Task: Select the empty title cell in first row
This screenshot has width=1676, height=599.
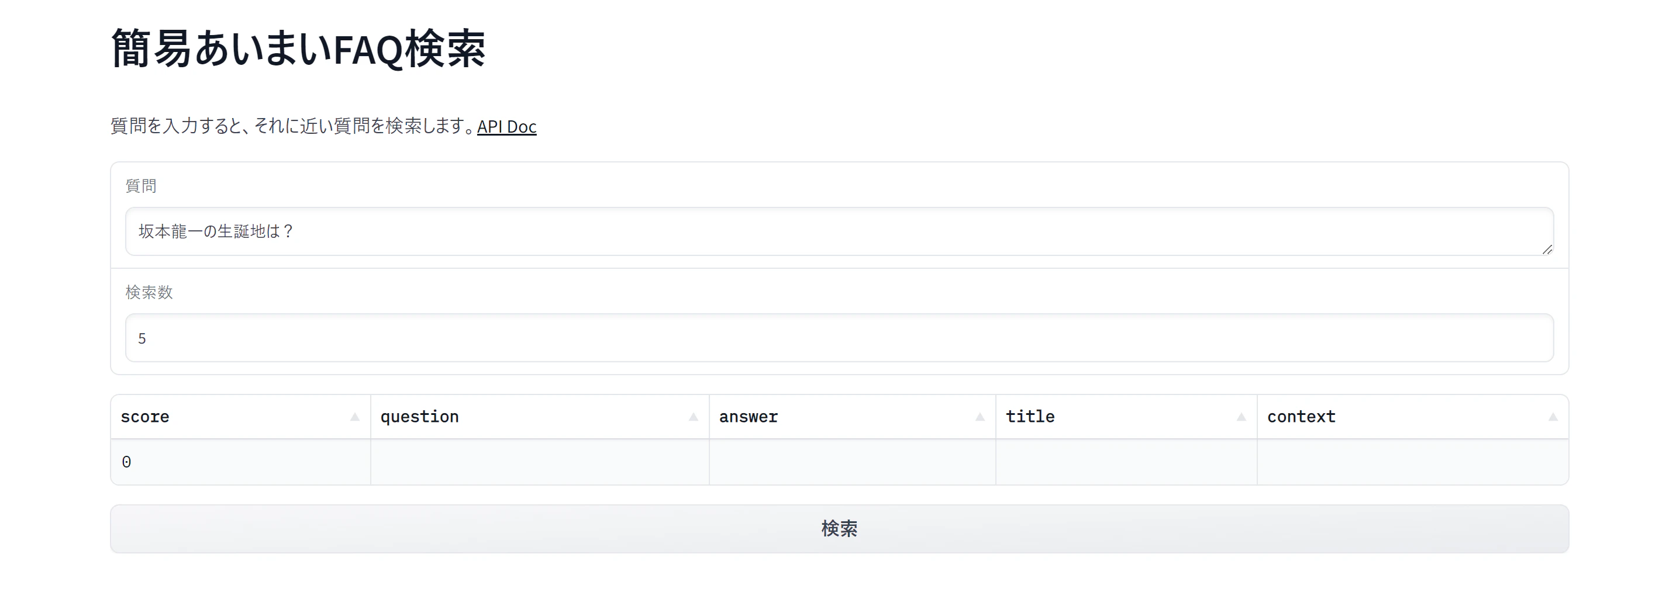Action: coord(1126,462)
